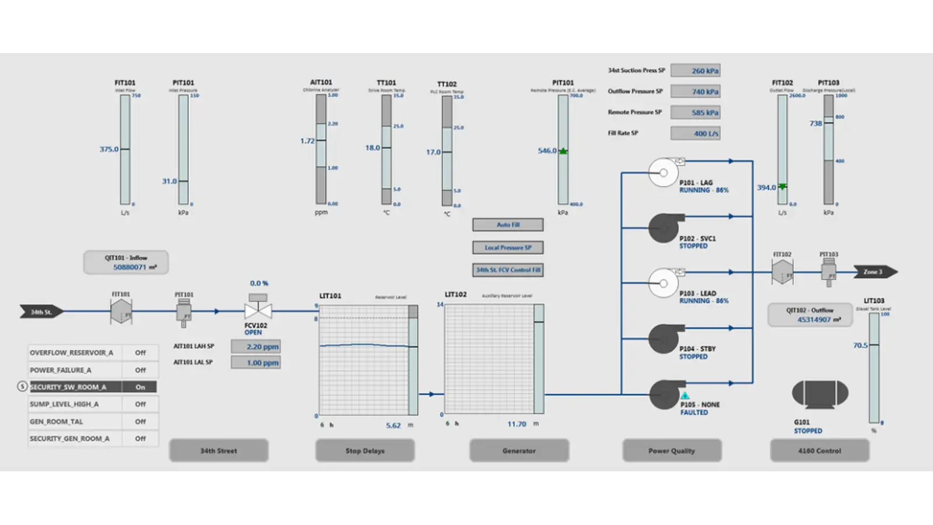Click the P103 LEAD pump symbol
The height and width of the screenshot is (525, 933).
pyautogui.click(x=664, y=283)
